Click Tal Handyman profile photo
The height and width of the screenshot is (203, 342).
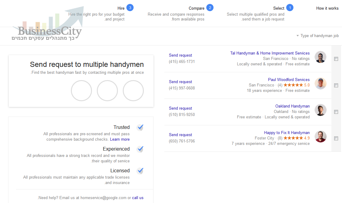point(320,57)
